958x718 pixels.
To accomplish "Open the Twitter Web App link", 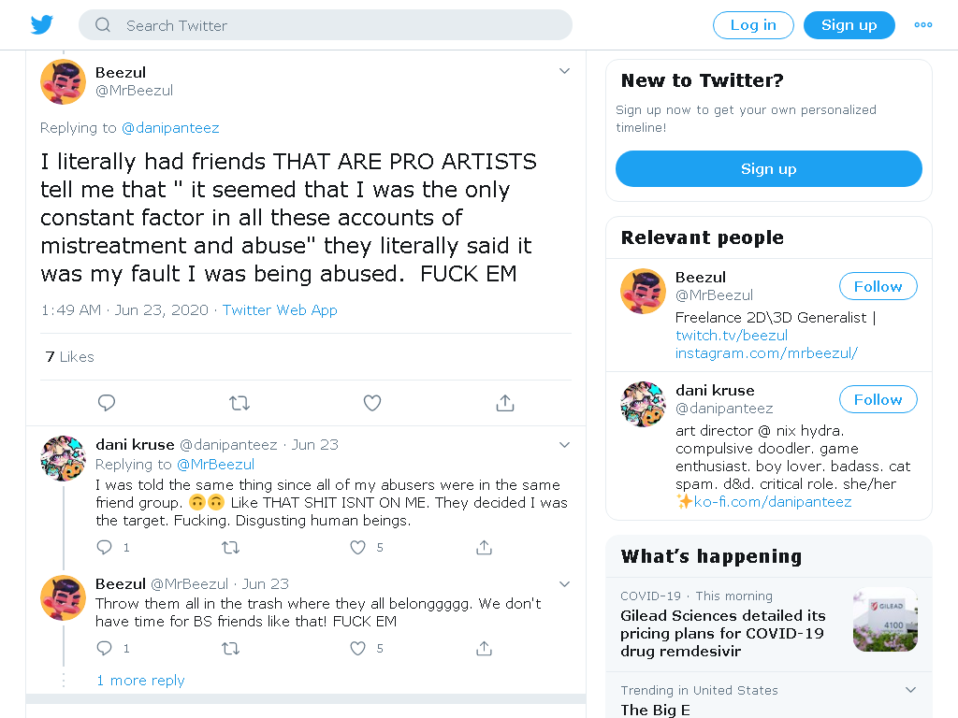I will (280, 310).
